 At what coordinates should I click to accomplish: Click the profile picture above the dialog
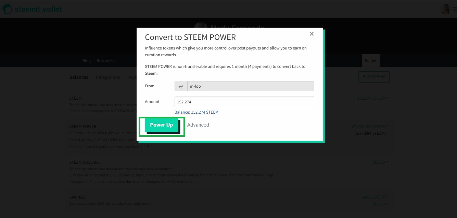[x=201, y=25]
